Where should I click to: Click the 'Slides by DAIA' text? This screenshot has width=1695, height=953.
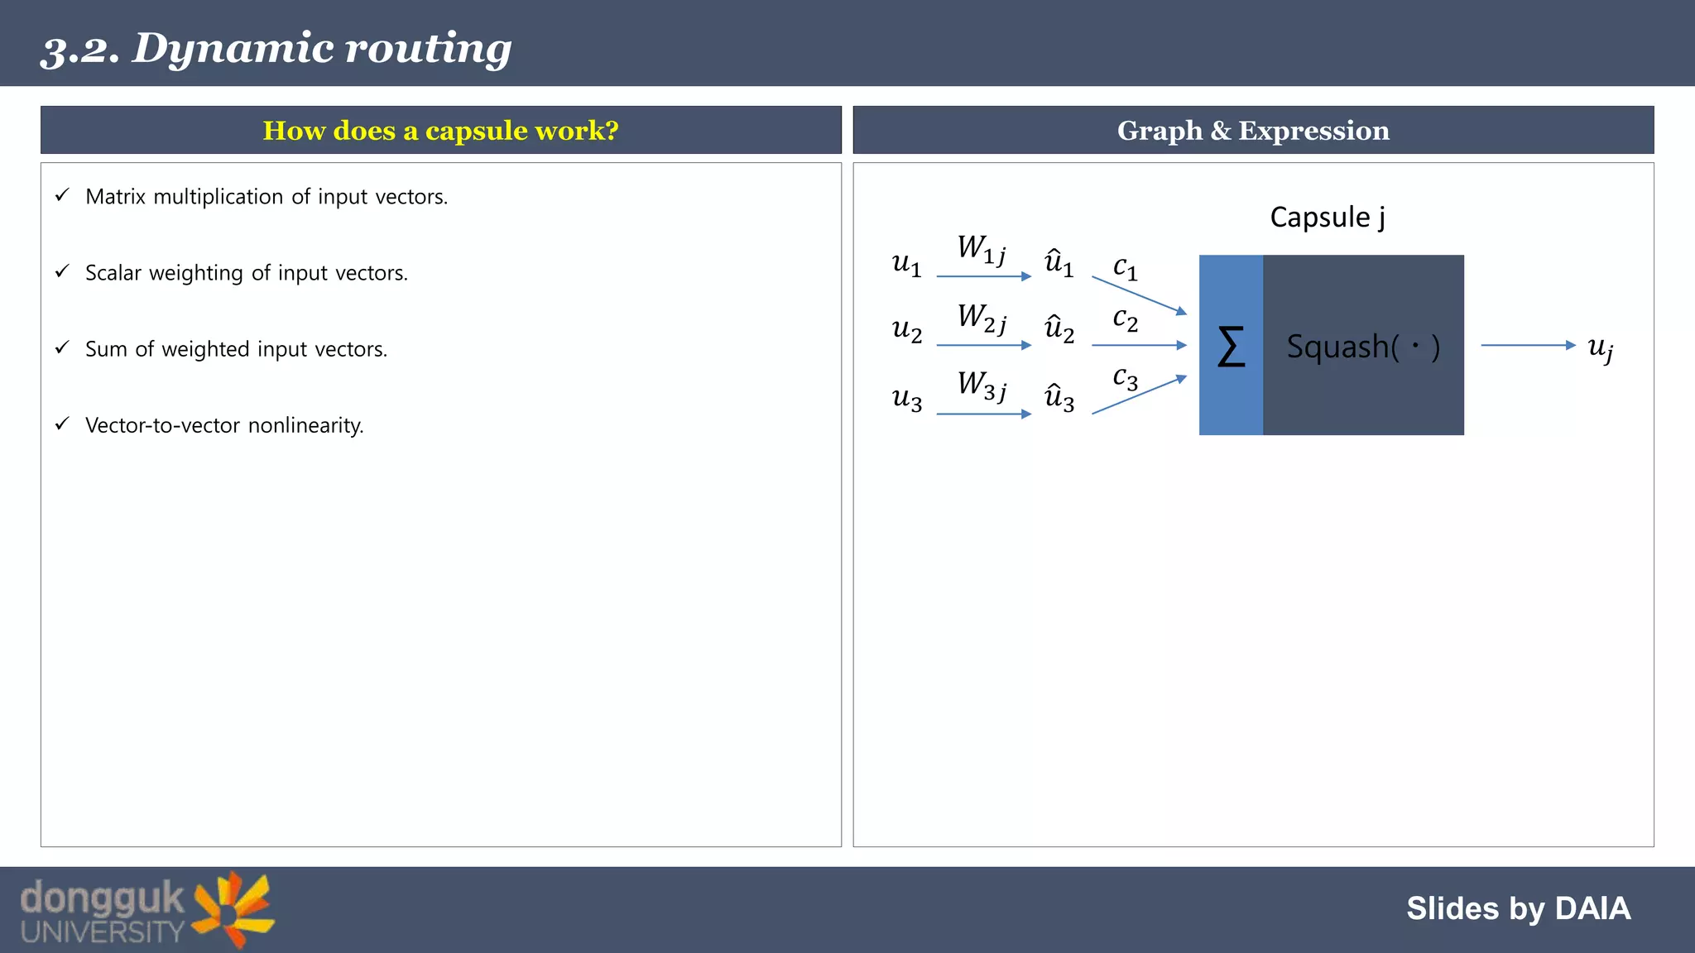pos(1518,908)
